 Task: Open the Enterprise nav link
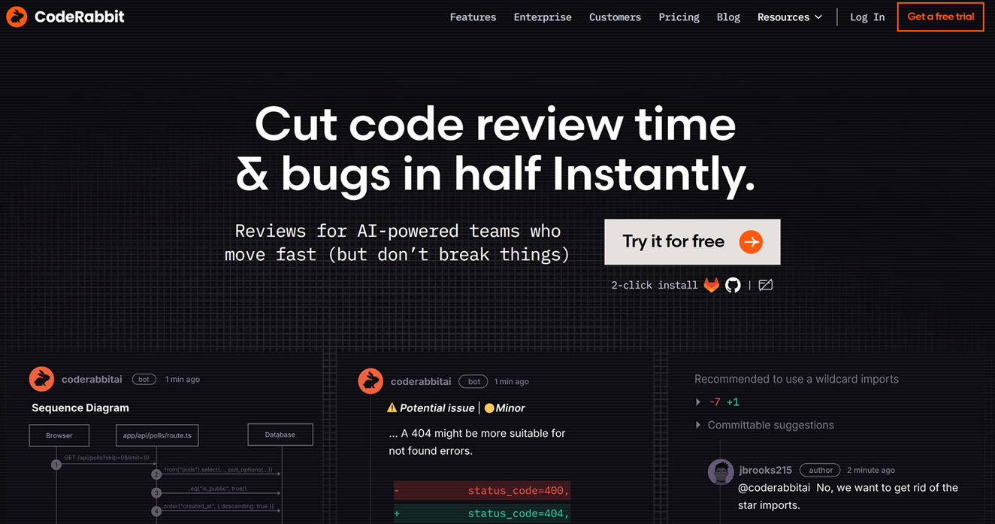[542, 17]
